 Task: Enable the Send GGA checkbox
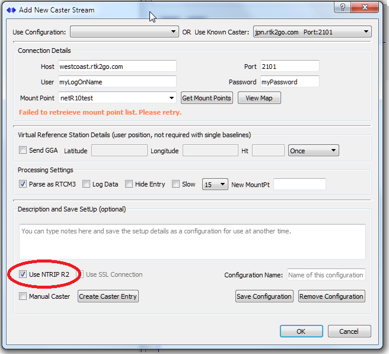[x=23, y=150]
